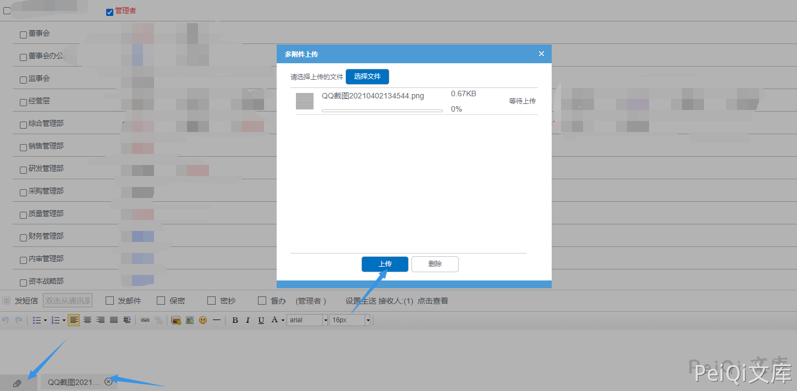The width and height of the screenshot is (797, 391).
Task: Check the 董事会 checkbox
Action: (x=23, y=35)
